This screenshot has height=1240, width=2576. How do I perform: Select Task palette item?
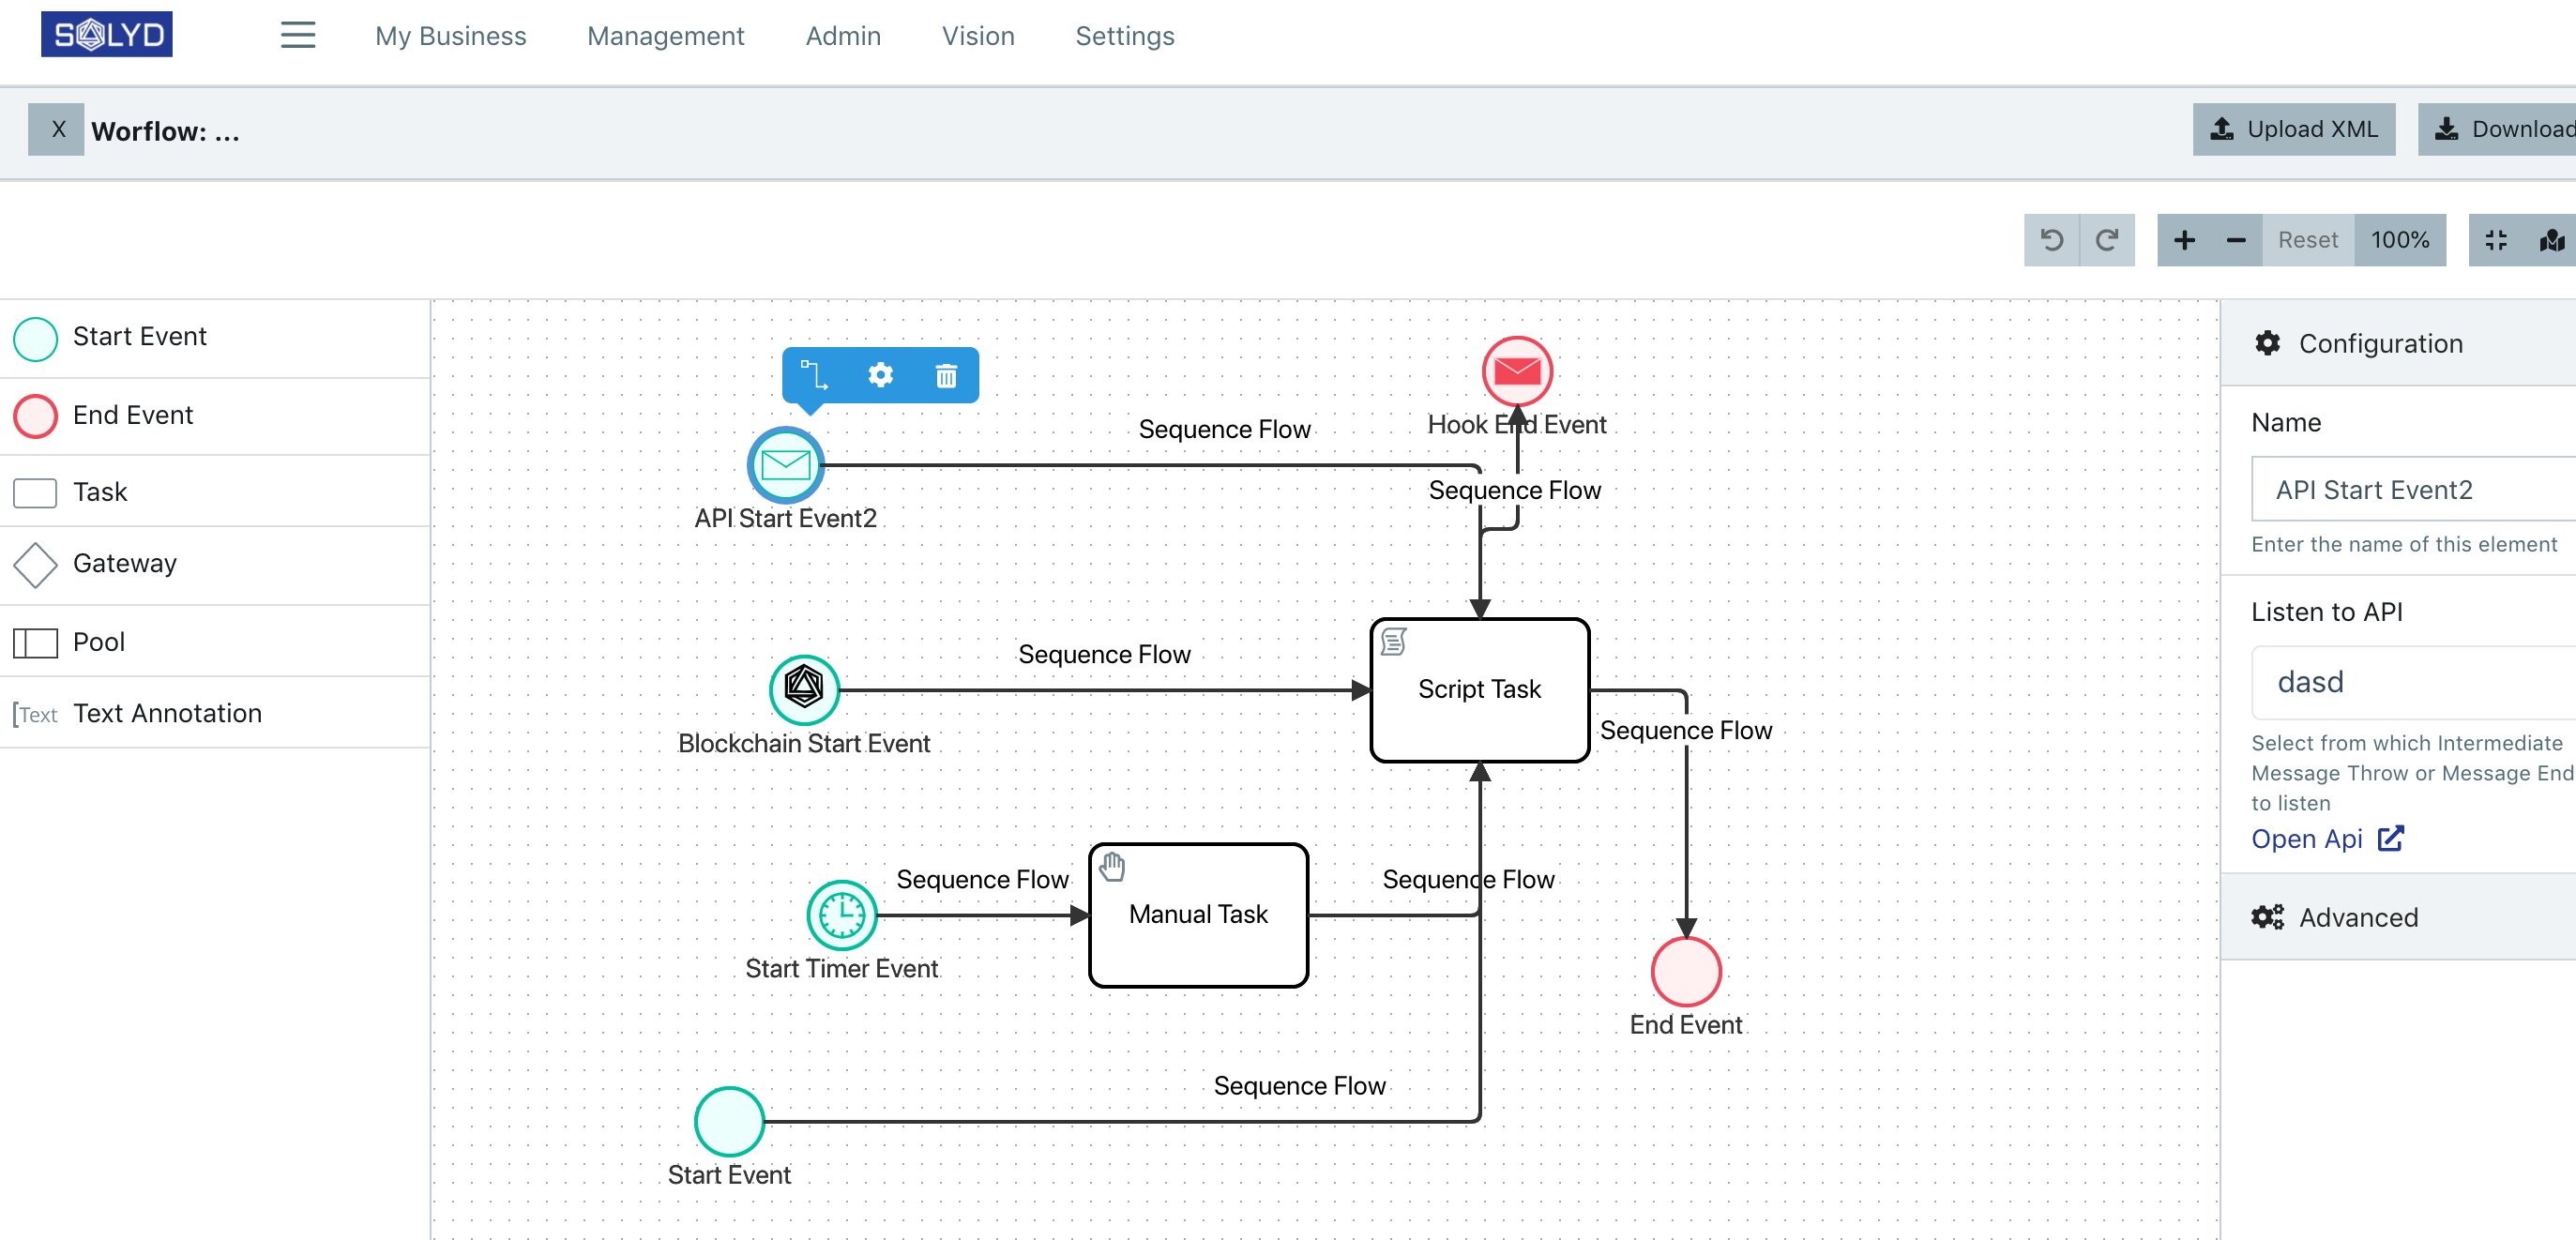pyautogui.click(x=215, y=492)
